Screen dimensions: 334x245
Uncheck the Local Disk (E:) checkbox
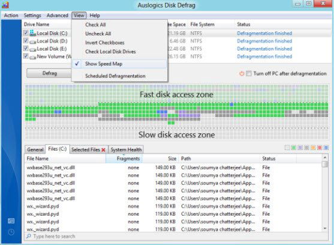tap(26, 48)
